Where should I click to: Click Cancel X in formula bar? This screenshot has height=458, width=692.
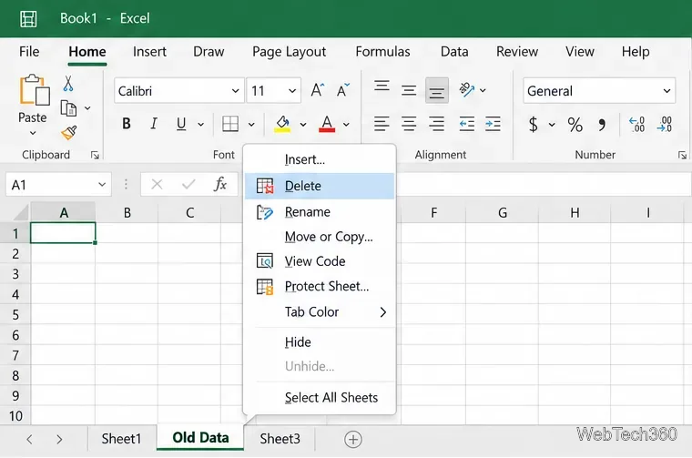point(157,184)
